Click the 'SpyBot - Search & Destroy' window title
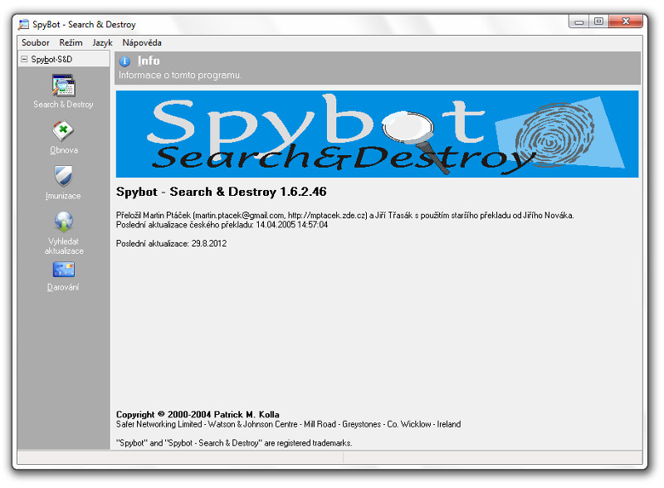This screenshot has height=488, width=664. click(x=85, y=25)
